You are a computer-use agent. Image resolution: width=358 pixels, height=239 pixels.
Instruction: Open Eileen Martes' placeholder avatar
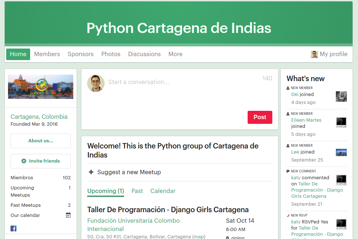341,122
